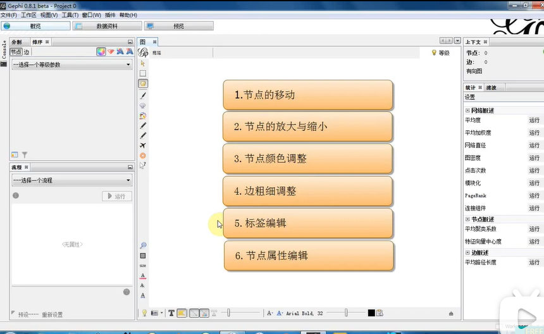Screen dimensions: 544x334
Task: Toggle the diagonal line edge color button
Action: coord(194,313)
